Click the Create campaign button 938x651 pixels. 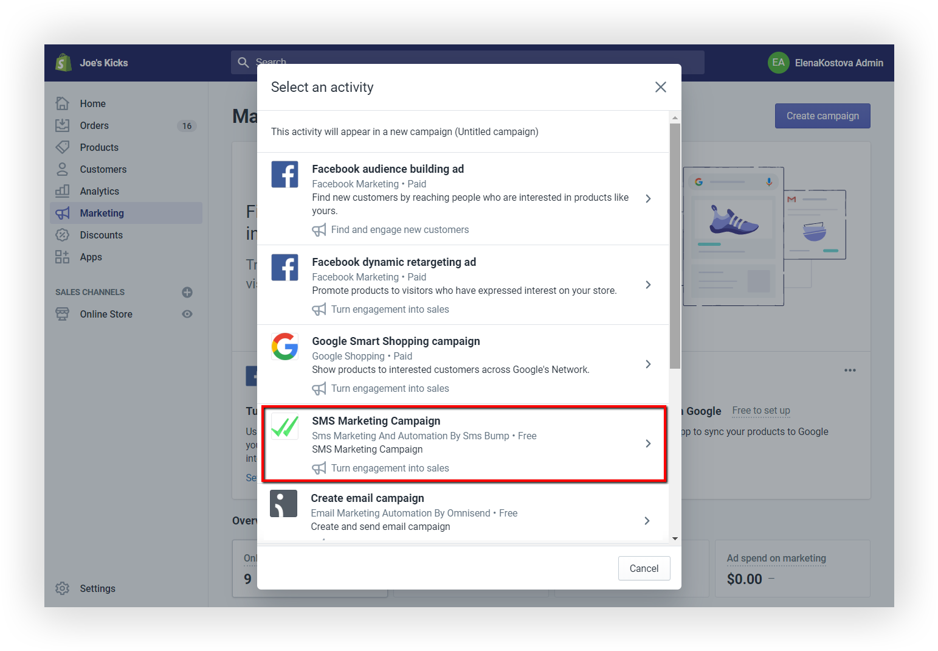(x=822, y=116)
